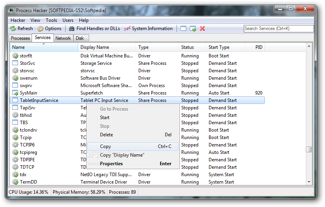Sort by the Start Type column header
The height and width of the screenshot is (207, 325).
[226, 47]
